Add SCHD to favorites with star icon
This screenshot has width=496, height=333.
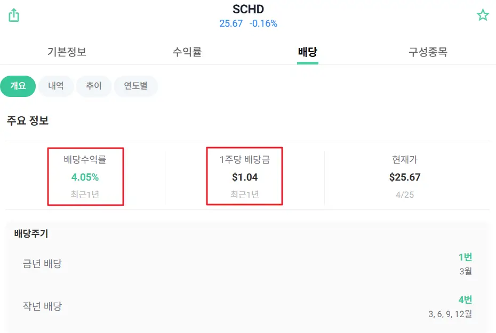483,15
